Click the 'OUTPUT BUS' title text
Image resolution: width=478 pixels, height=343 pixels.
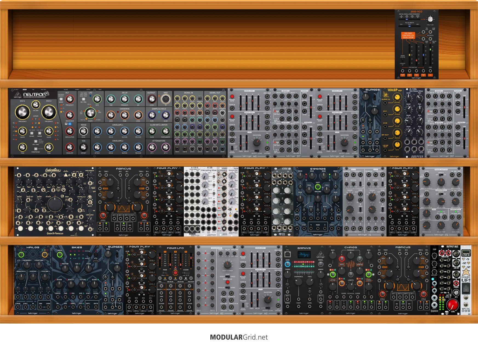[x=452, y=247]
